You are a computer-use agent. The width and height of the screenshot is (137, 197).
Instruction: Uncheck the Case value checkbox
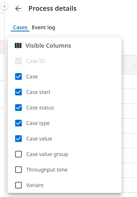18,139
